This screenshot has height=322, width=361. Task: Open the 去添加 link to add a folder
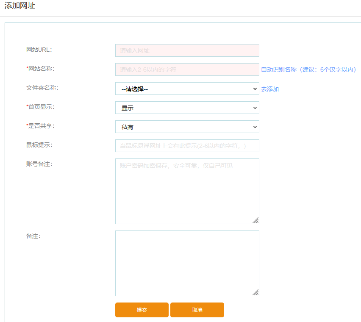click(x=270, y=89)
